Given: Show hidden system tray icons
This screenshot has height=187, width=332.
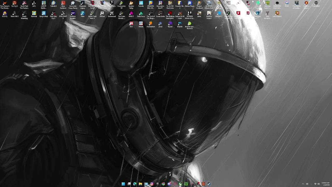Looking at the screenshot, I should point(303,184).
